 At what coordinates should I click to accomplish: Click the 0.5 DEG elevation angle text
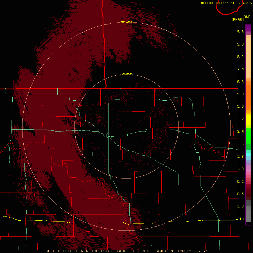coord(141,251)
